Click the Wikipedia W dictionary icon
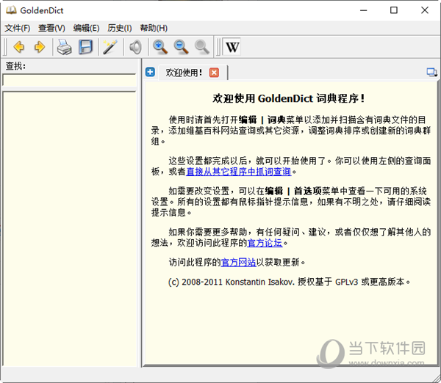Viewport: 441px width, 383px height. (232, 47)
